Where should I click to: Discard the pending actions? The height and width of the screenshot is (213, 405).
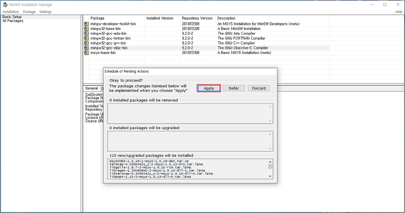click(259, 88)
